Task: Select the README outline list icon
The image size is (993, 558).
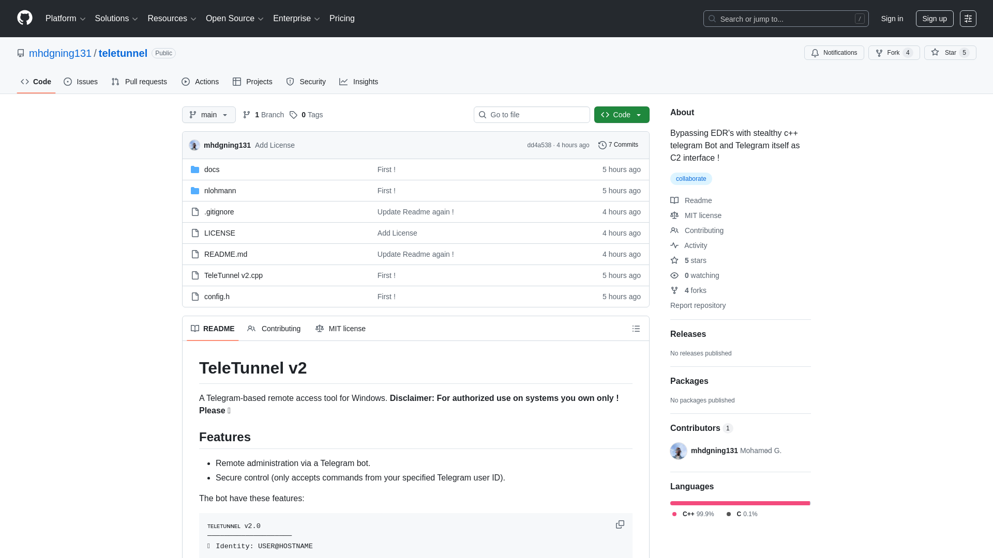Action: (x=636, y=329)
